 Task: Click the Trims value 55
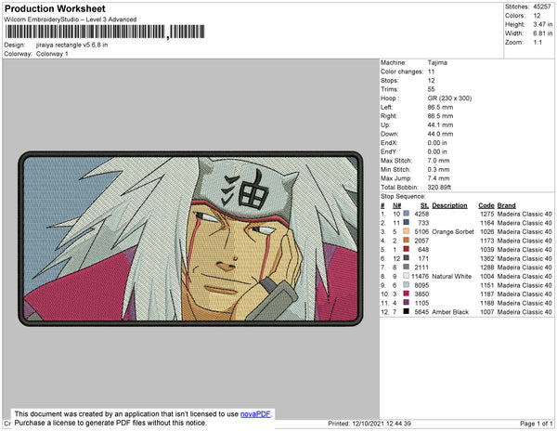tap(432, 89)
